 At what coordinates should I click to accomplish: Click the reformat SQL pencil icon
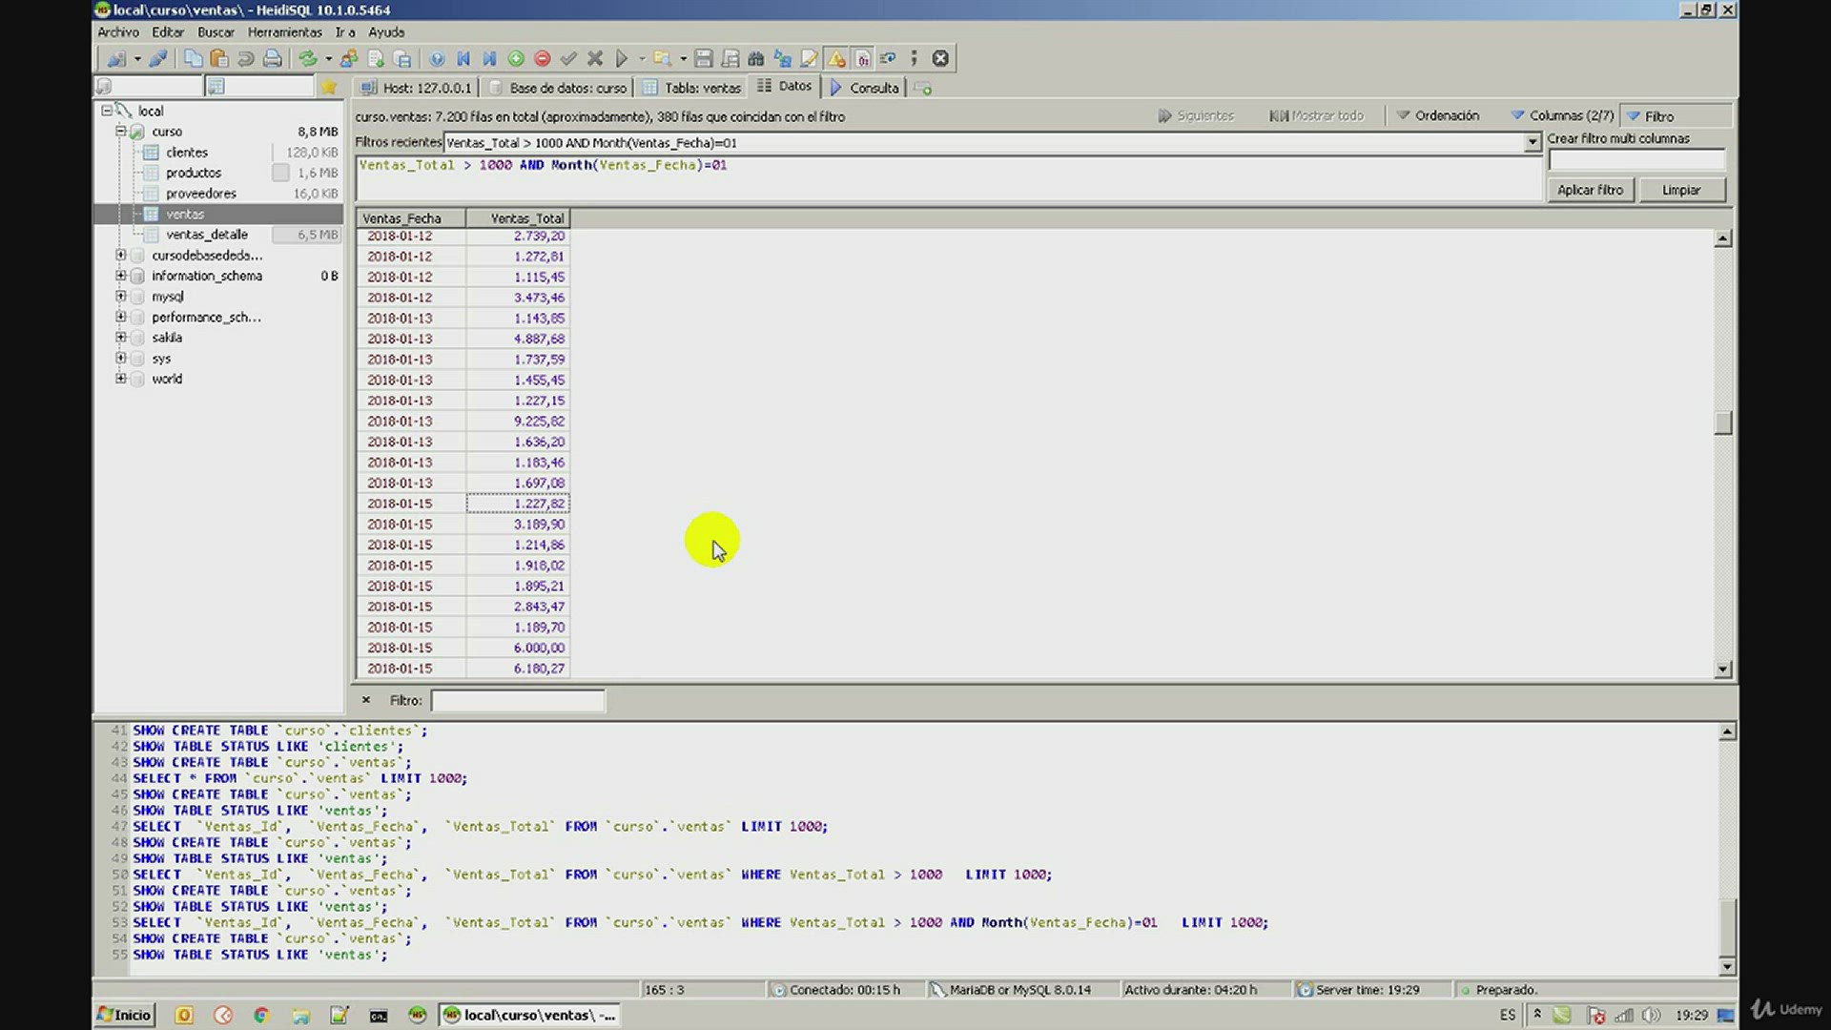pos(810,58)
